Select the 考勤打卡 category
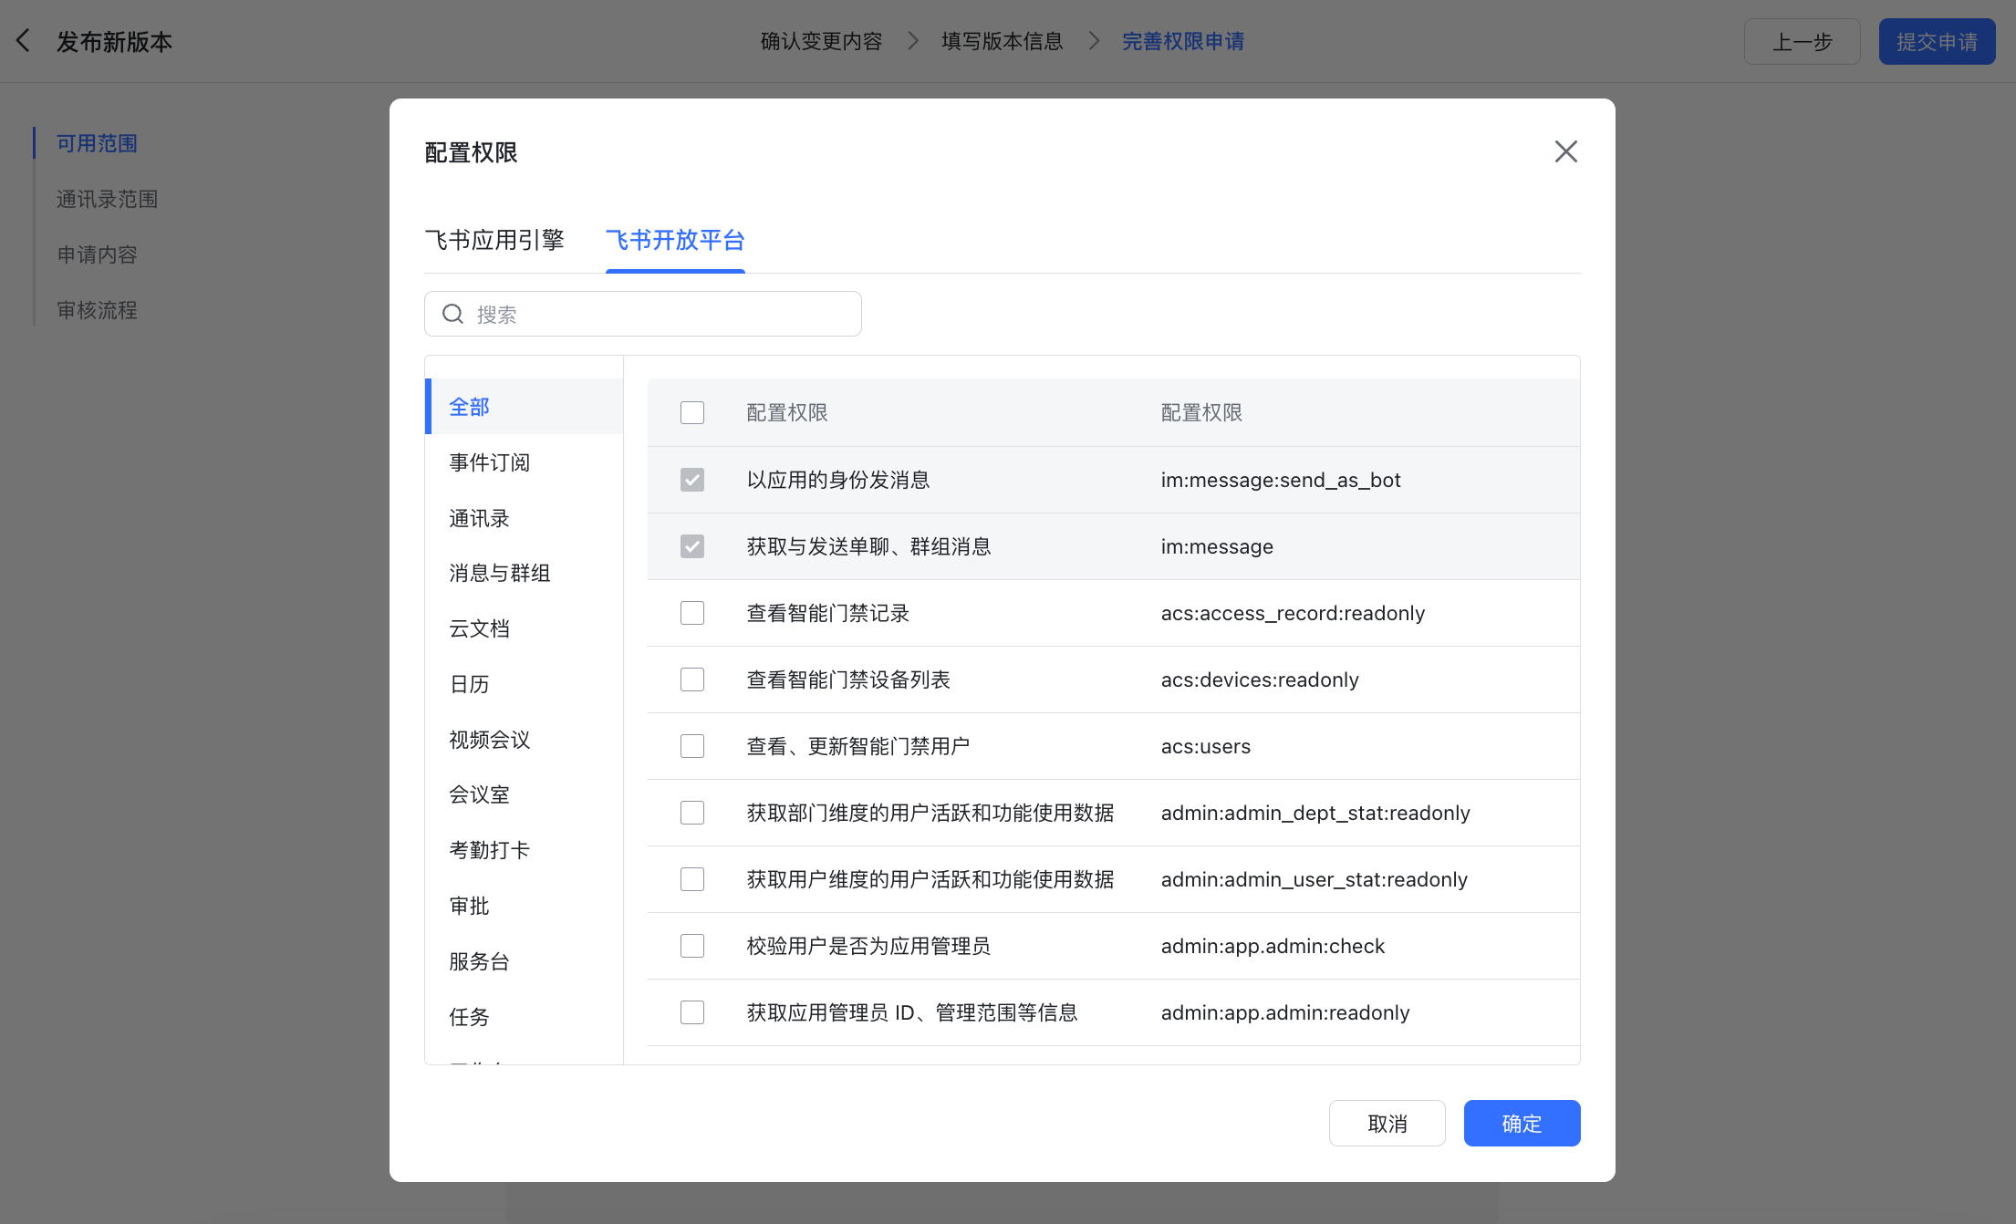This screenshot has height=1224, width=2016. [525, 850]
